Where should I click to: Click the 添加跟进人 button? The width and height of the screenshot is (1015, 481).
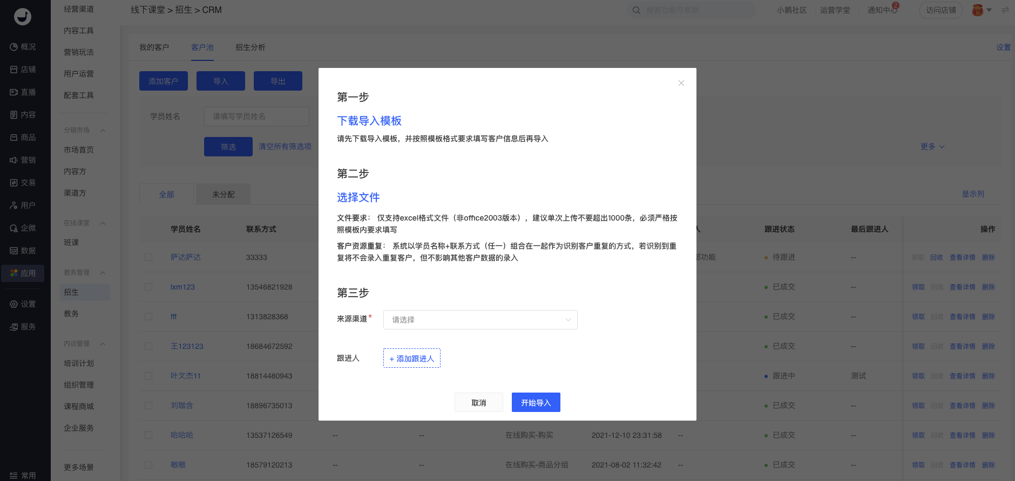point(411,359)
